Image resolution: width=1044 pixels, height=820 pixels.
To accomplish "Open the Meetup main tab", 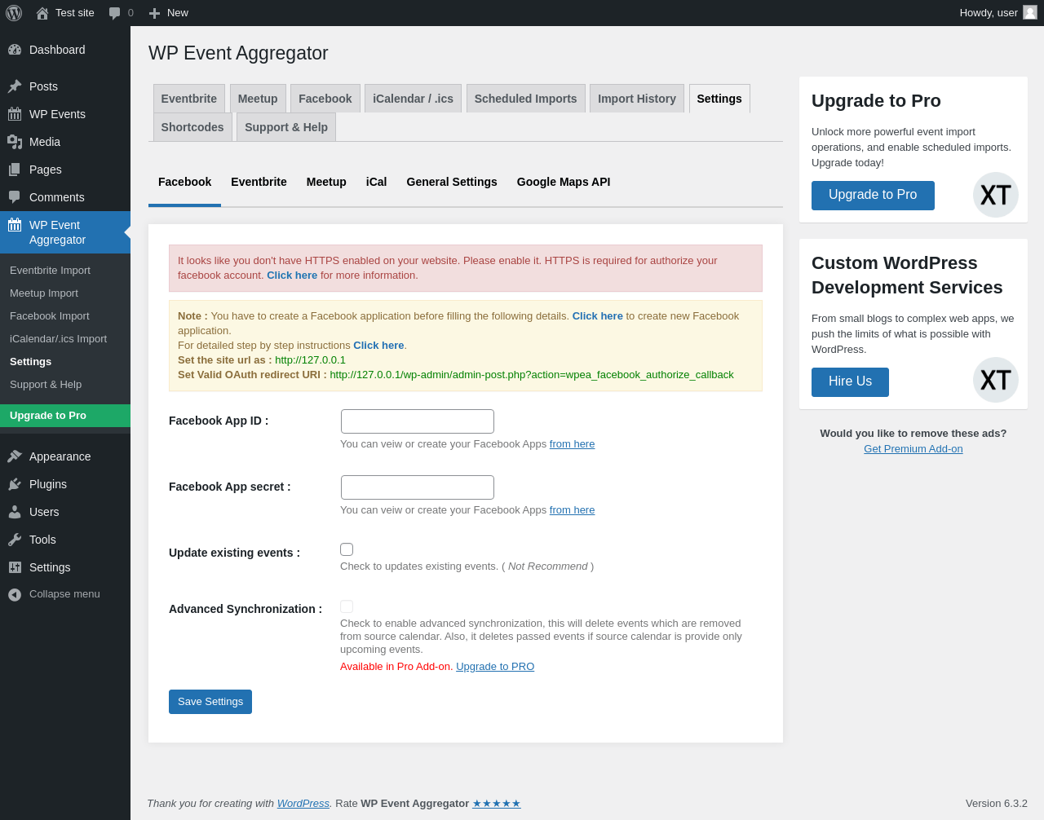I will click(258, 99).
